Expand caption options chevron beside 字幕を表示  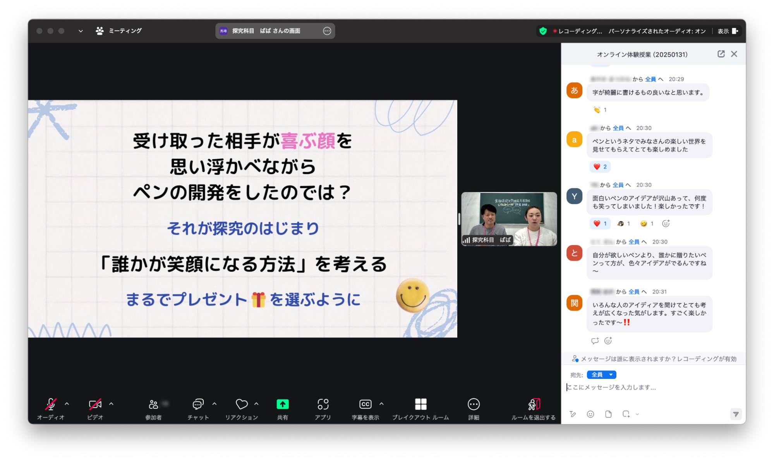[381, 404]
